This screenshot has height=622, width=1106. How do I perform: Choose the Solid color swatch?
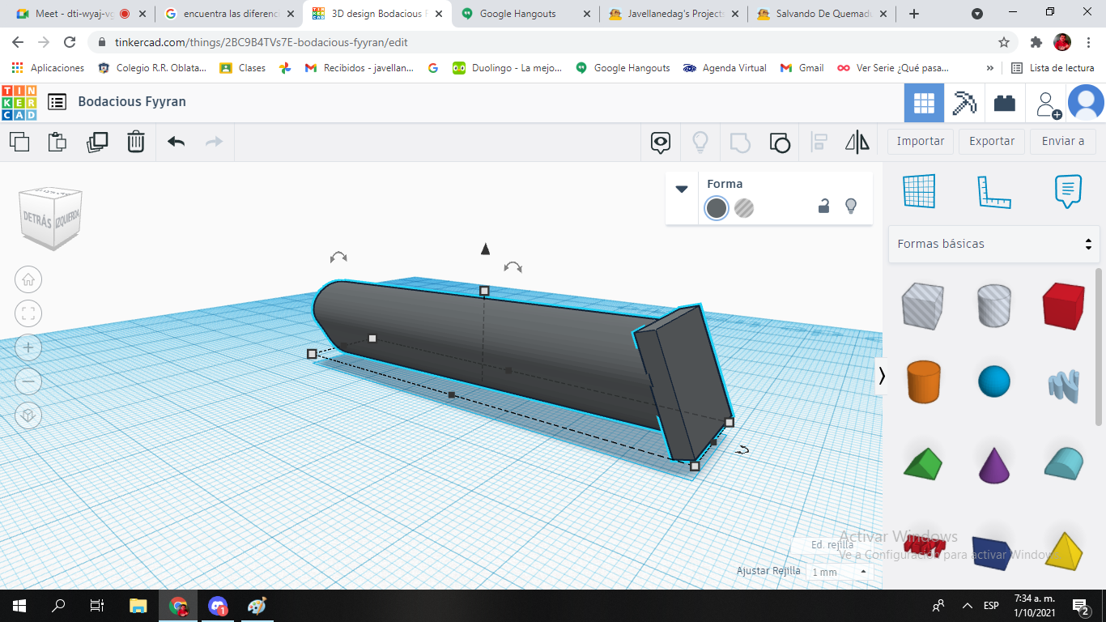pyautogui.click(x=717, y=208)
